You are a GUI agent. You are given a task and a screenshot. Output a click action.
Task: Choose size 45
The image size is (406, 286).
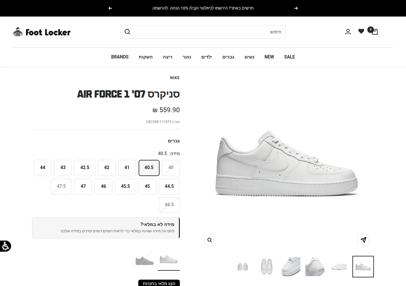point(147,187)
